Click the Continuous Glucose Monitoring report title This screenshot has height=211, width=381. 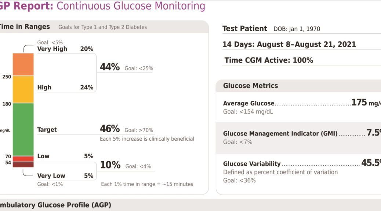pos(131,6)
